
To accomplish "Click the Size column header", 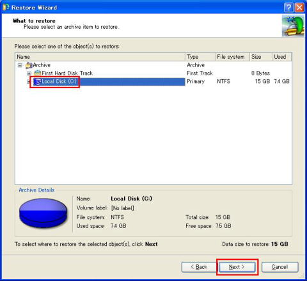I will tap(261, 57).
